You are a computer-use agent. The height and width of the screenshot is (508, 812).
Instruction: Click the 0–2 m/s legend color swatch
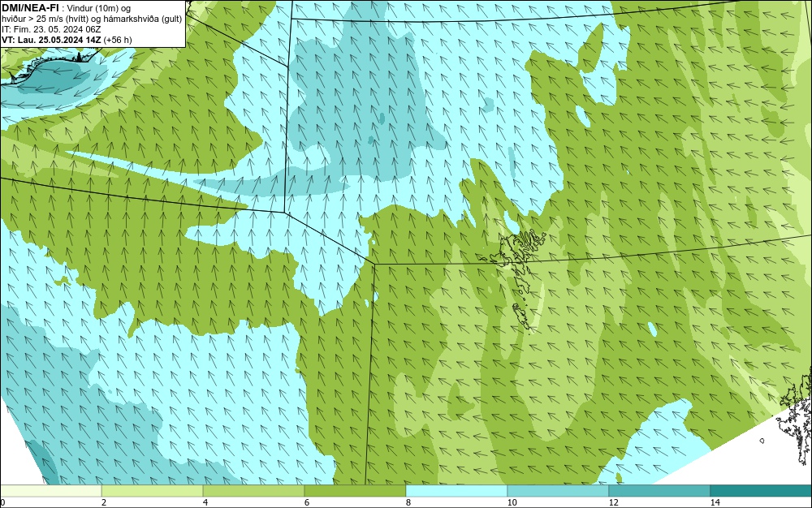click(x=50, y=491)
